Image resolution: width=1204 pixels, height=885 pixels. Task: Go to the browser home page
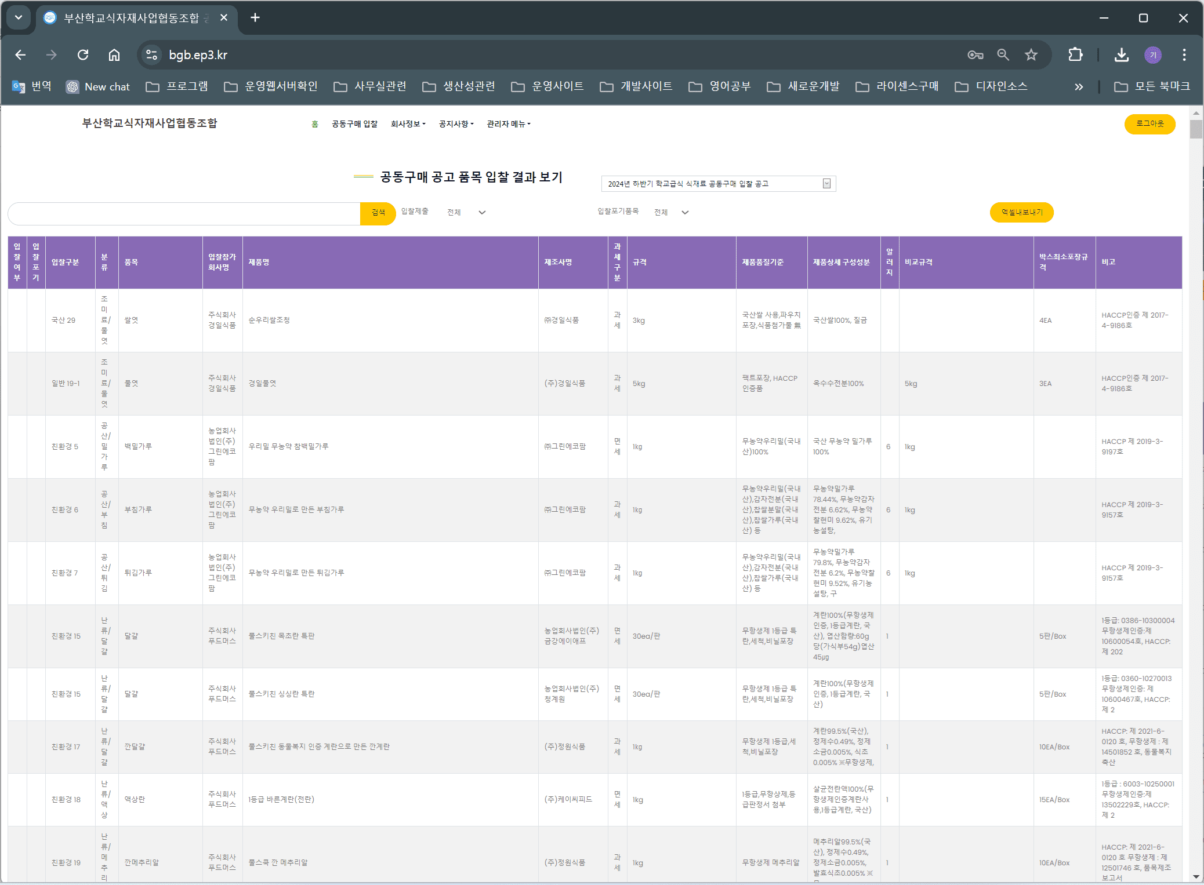coord(114,55)
